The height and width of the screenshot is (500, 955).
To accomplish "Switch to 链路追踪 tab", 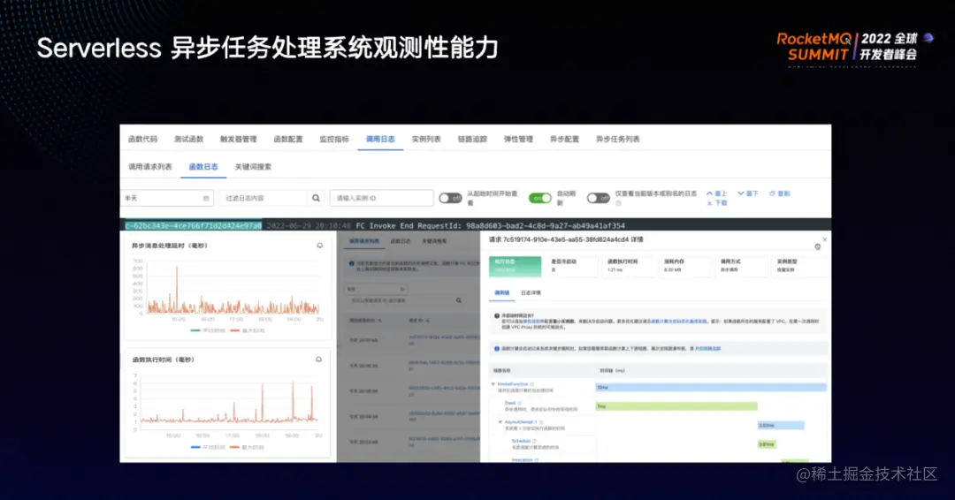I will coord(472,140).
